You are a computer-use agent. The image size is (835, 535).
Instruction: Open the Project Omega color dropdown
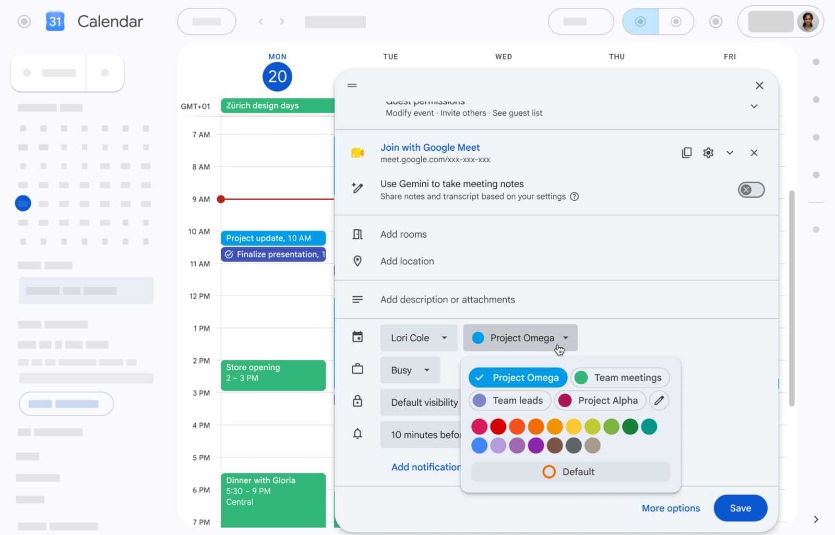point(520,338)
